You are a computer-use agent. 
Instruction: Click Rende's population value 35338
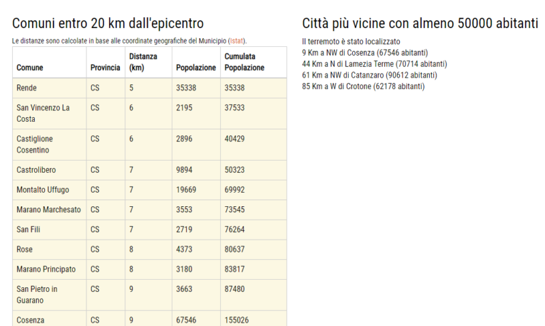186,88
